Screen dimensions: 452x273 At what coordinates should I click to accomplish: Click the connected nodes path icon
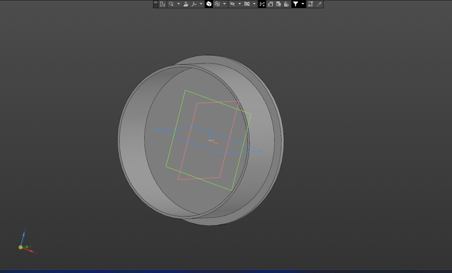point(262,4)
